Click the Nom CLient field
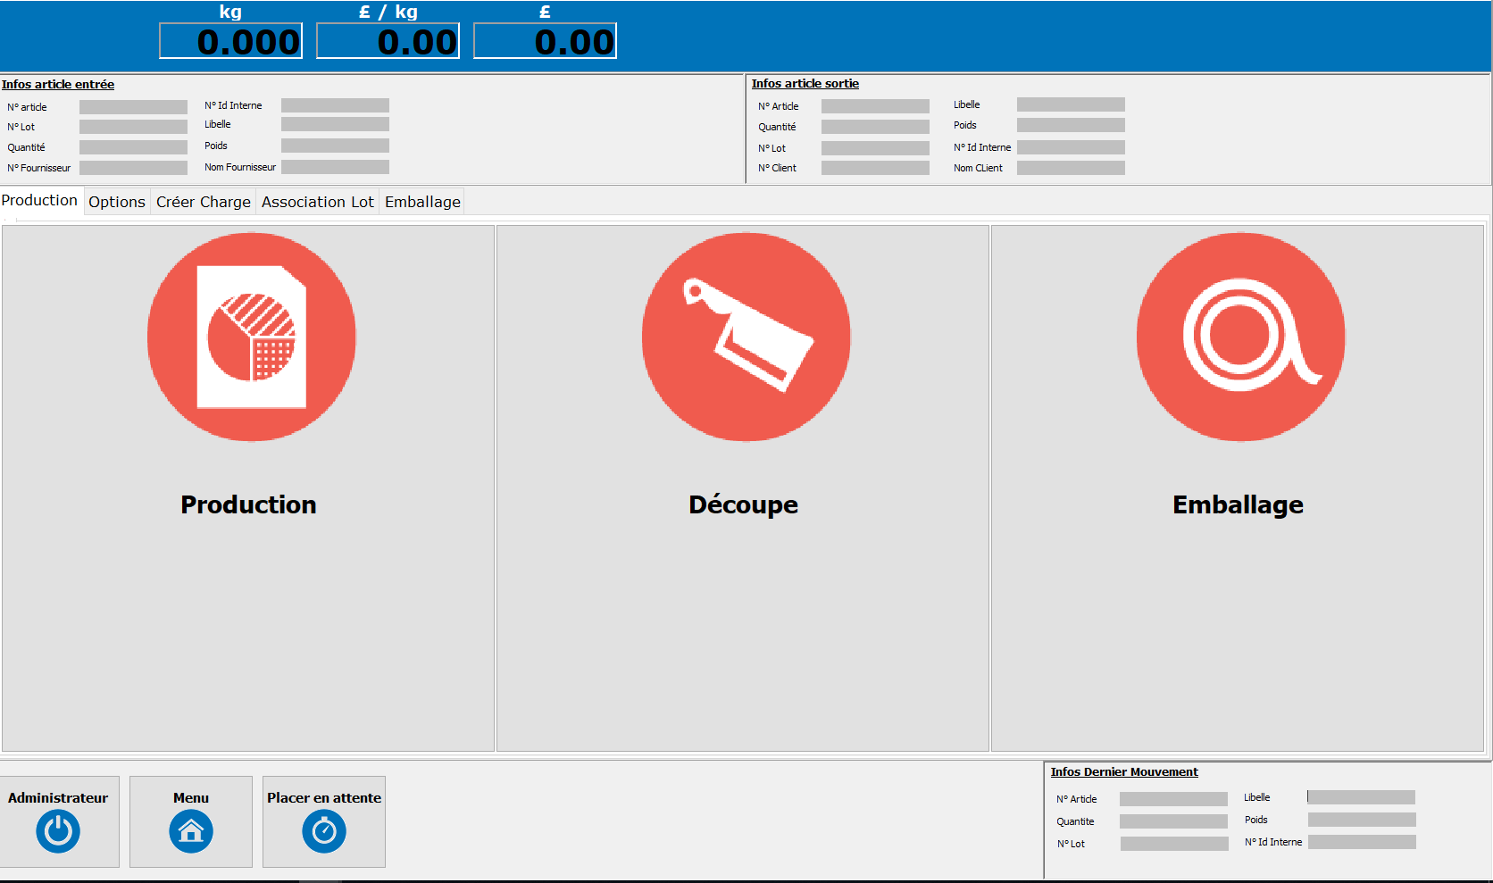Screen dimensions: 1493x883 coord(1071,168)
